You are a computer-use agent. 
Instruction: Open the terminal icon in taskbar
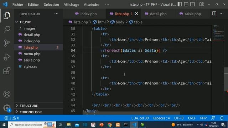(x=126, y=125)
